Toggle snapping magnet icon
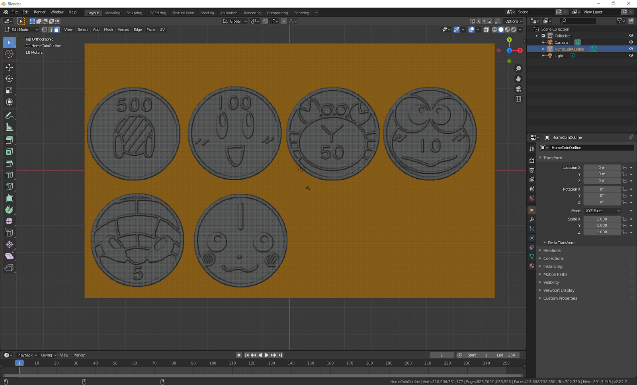The height and width of the screenshot is (385, 637). [265, 21]
